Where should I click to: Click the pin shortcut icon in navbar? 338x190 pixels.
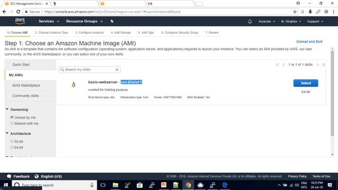(x=112, y=21)
